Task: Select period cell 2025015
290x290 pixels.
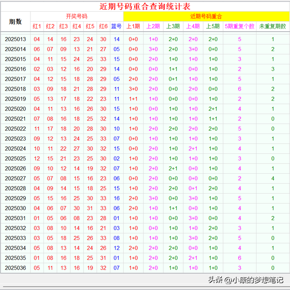Action: (15, 59)
